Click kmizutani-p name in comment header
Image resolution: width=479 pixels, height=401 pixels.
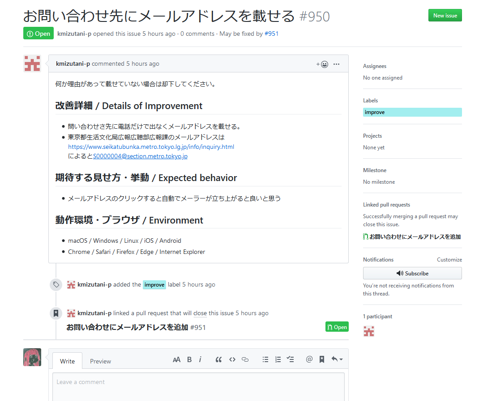click(73, 64)
